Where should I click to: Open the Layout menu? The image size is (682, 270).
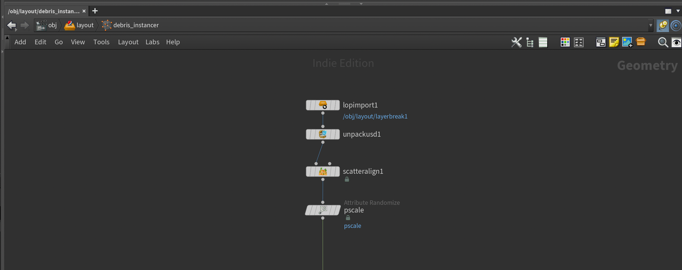pos(128,42)
